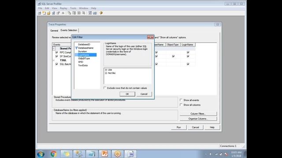
Task: Open PowerPoint from the taskbar
Action: coord(105,154)
